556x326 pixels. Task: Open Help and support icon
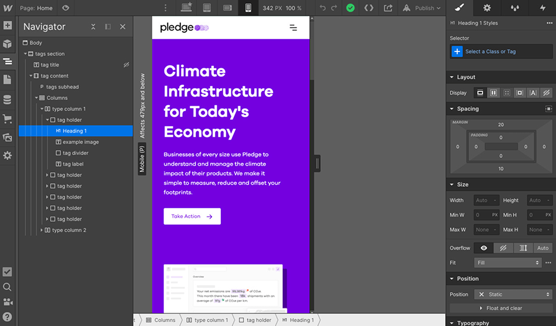[7, 317]
